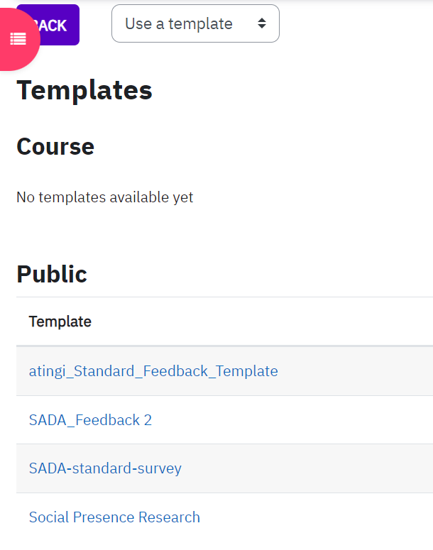Click empty space in the Social Presence Research row
Screen dimensions: 433x550
point(316,517)
